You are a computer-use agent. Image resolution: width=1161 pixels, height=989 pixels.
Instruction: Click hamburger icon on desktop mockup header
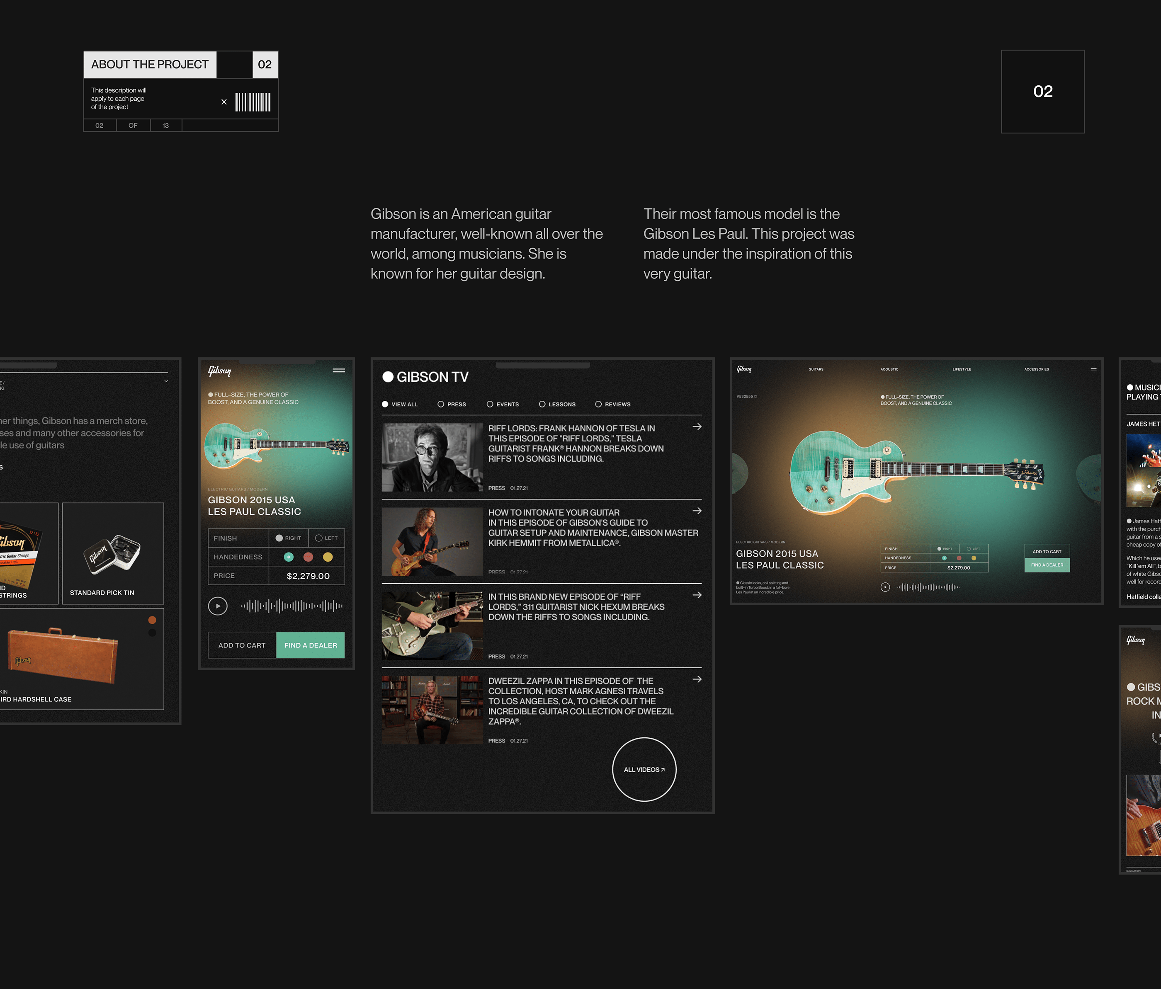[1093, 369]
